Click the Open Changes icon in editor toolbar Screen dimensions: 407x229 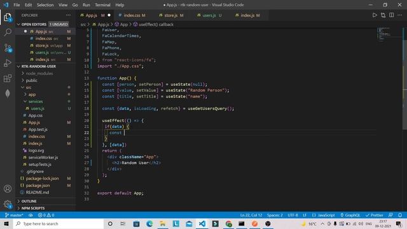(383, 15)
